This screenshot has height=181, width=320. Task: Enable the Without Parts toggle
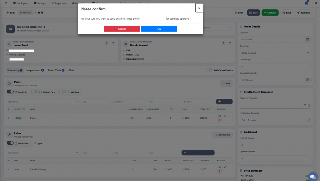(x=34, y=92)
